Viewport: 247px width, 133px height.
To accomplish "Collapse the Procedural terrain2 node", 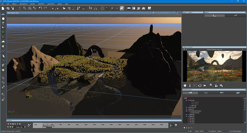I will pos(186,111).
